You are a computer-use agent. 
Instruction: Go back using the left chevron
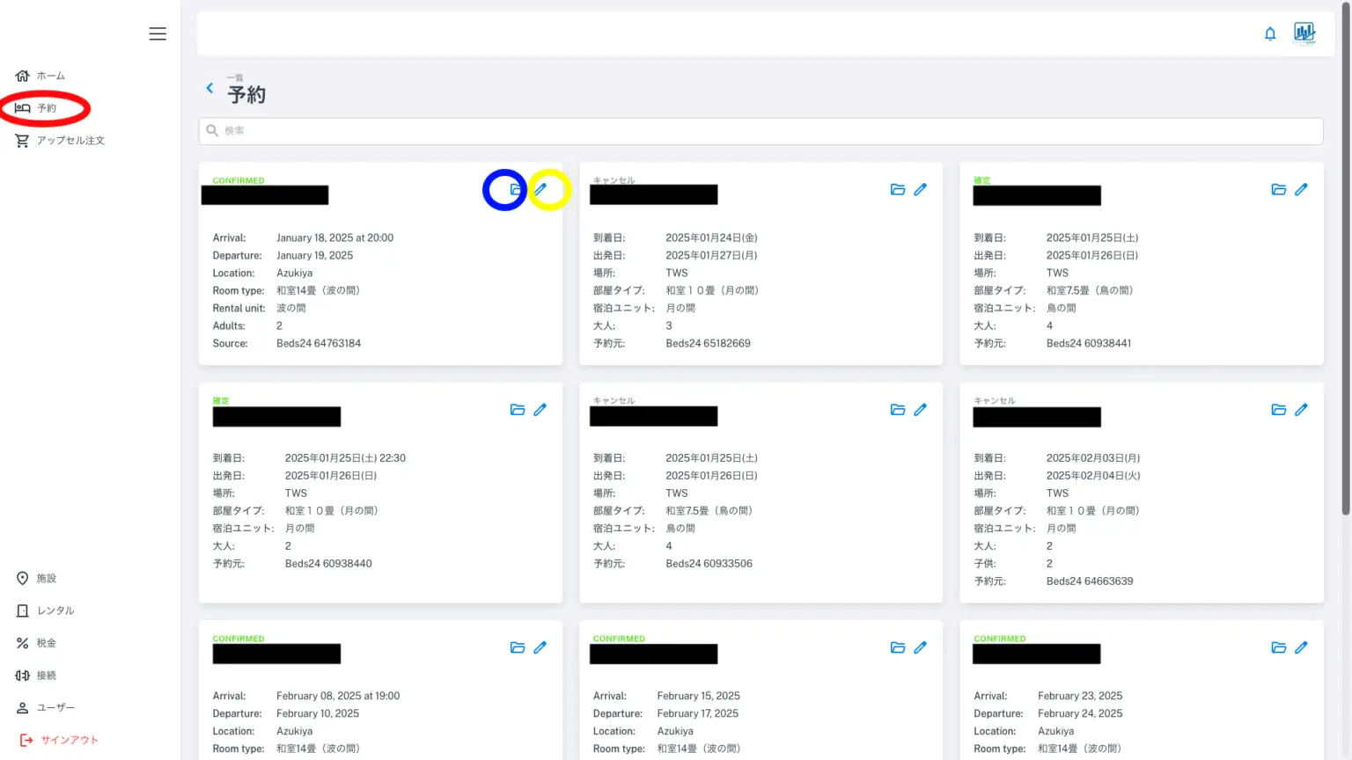point(209,88)
